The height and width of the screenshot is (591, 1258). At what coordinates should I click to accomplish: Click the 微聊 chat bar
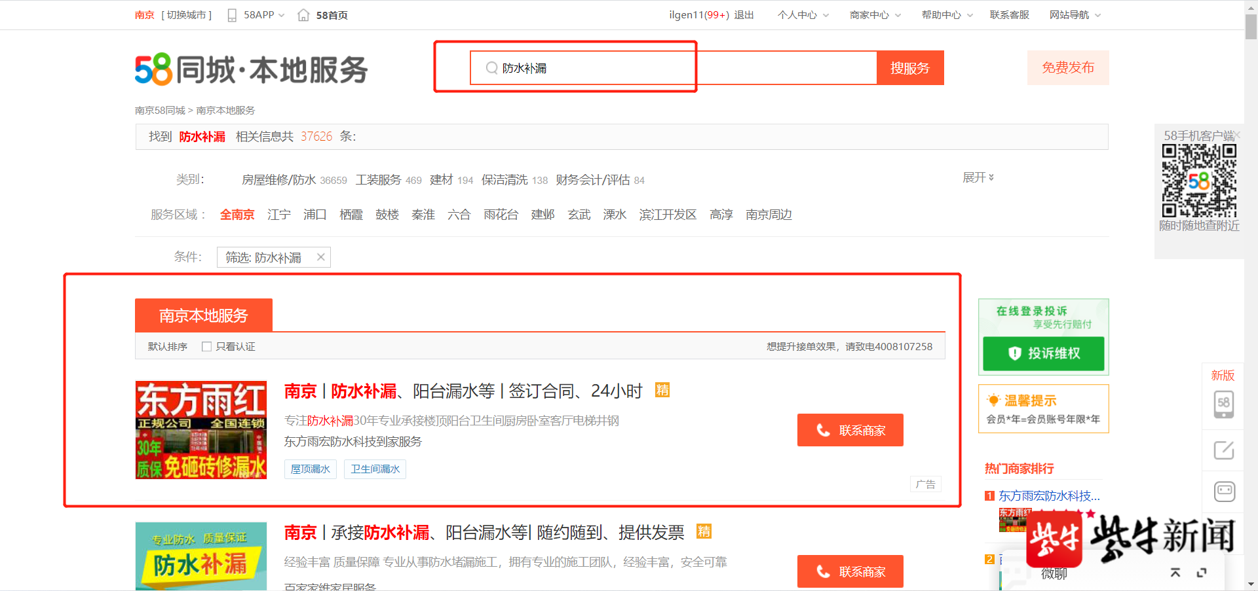(x=1054, y=573)
